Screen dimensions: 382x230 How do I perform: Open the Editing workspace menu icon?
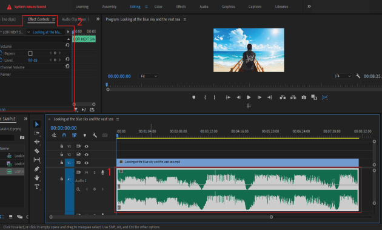point(146,7)
